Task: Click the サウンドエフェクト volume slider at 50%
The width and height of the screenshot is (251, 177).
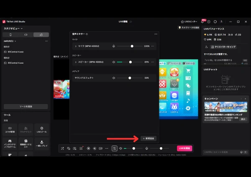Action: (x=130, y=78)
